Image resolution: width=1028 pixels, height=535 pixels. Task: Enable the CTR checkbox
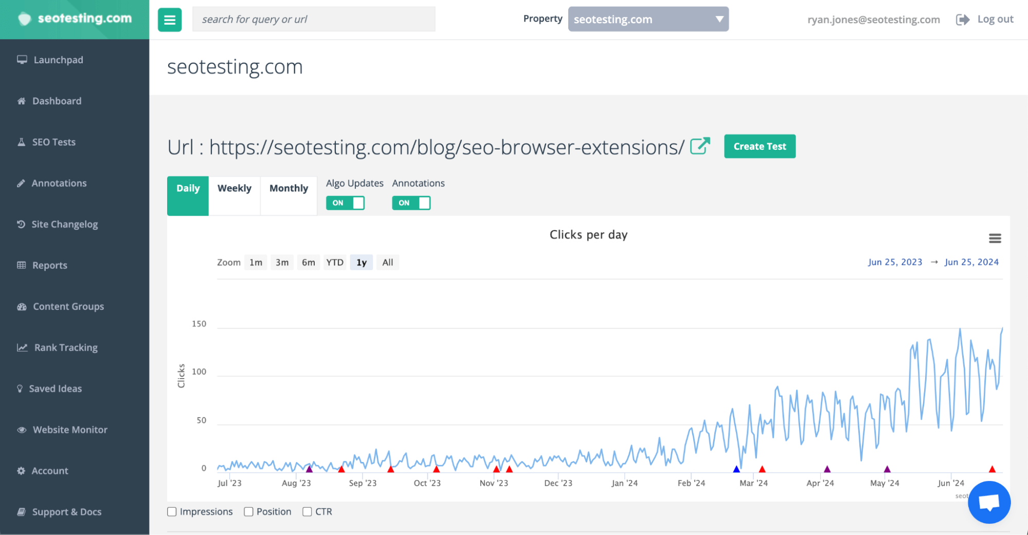coord(307,512)
